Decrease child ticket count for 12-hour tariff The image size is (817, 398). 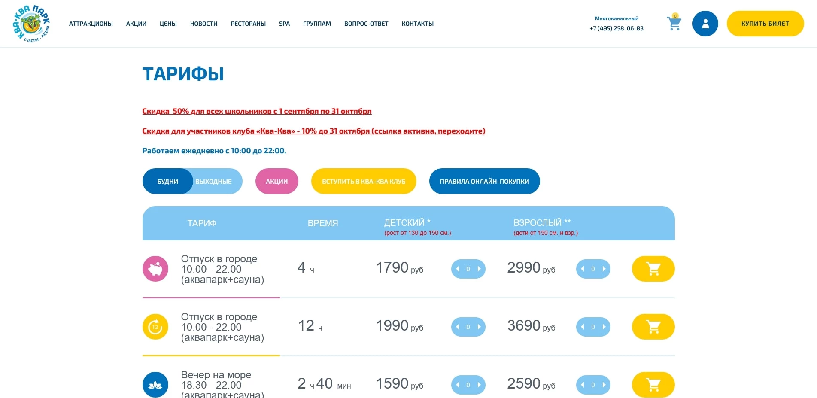(458, 327)
